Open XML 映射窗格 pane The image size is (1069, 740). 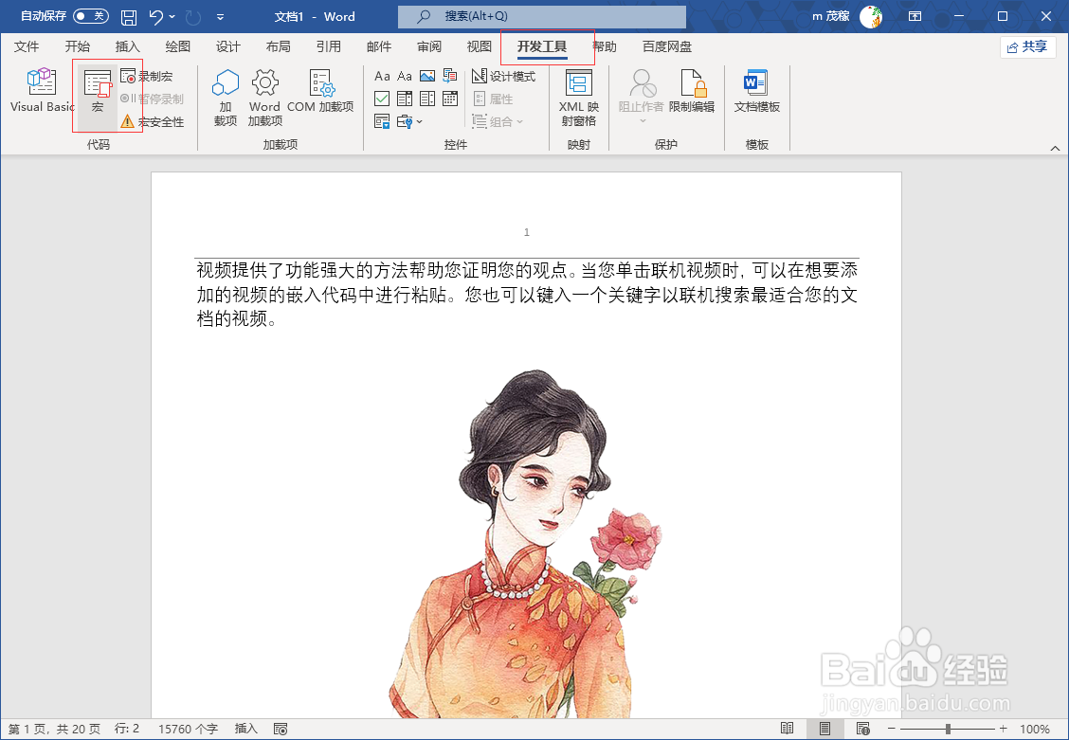click(579, 98)
